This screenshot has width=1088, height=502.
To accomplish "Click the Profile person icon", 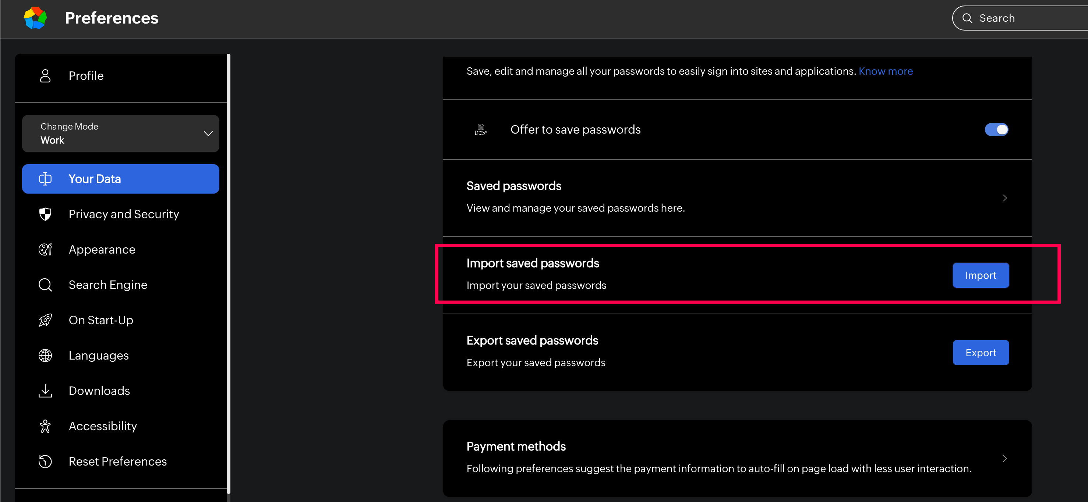I will click(x=45, y=76).
